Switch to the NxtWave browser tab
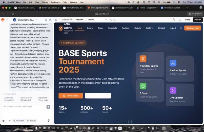The height and width of the screenshot is (132, 204). click(123, 8)
